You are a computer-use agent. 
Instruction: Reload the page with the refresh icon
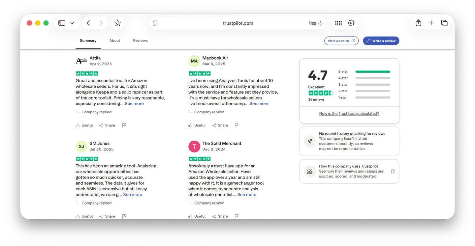(x=320, y=23)
